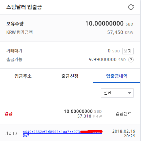141x141 pixels.
Task: Click the 보유수량 label
Action: coord(15,24)
